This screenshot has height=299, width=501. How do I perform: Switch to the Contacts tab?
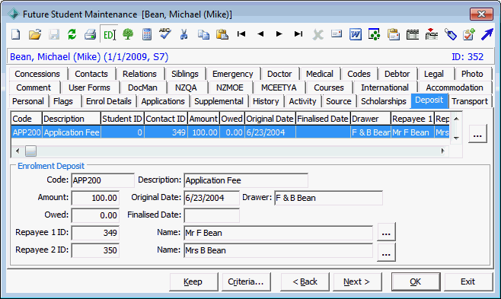pos(91,74)
